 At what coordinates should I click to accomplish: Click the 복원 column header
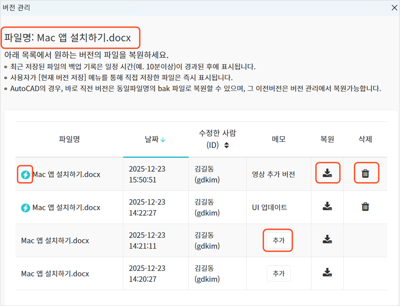point(327,139)
